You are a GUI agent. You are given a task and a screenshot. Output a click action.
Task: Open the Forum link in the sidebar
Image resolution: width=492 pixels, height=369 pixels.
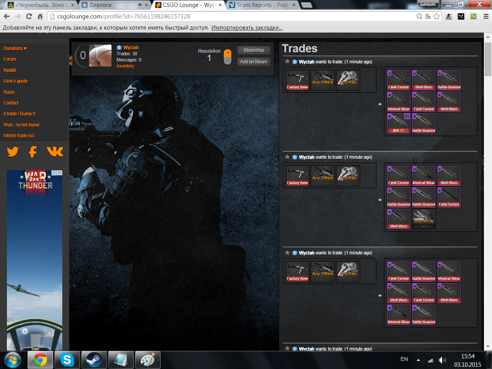tap(10, 59)
